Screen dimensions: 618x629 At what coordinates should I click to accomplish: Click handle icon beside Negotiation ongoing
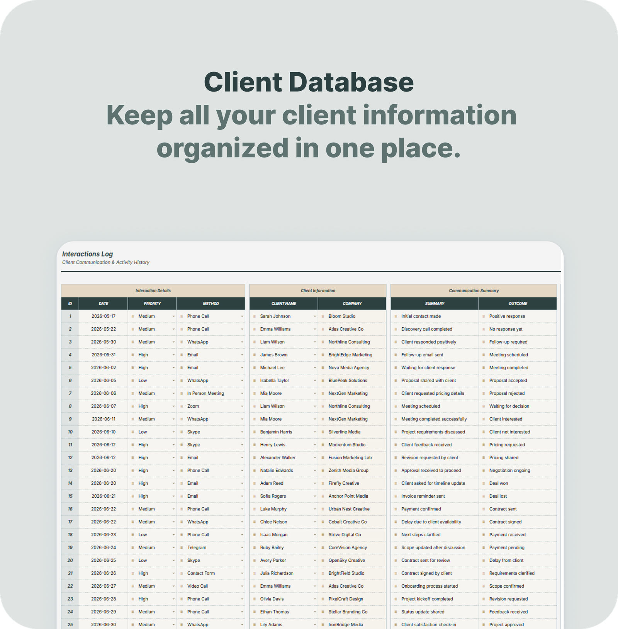coord(484,471)
